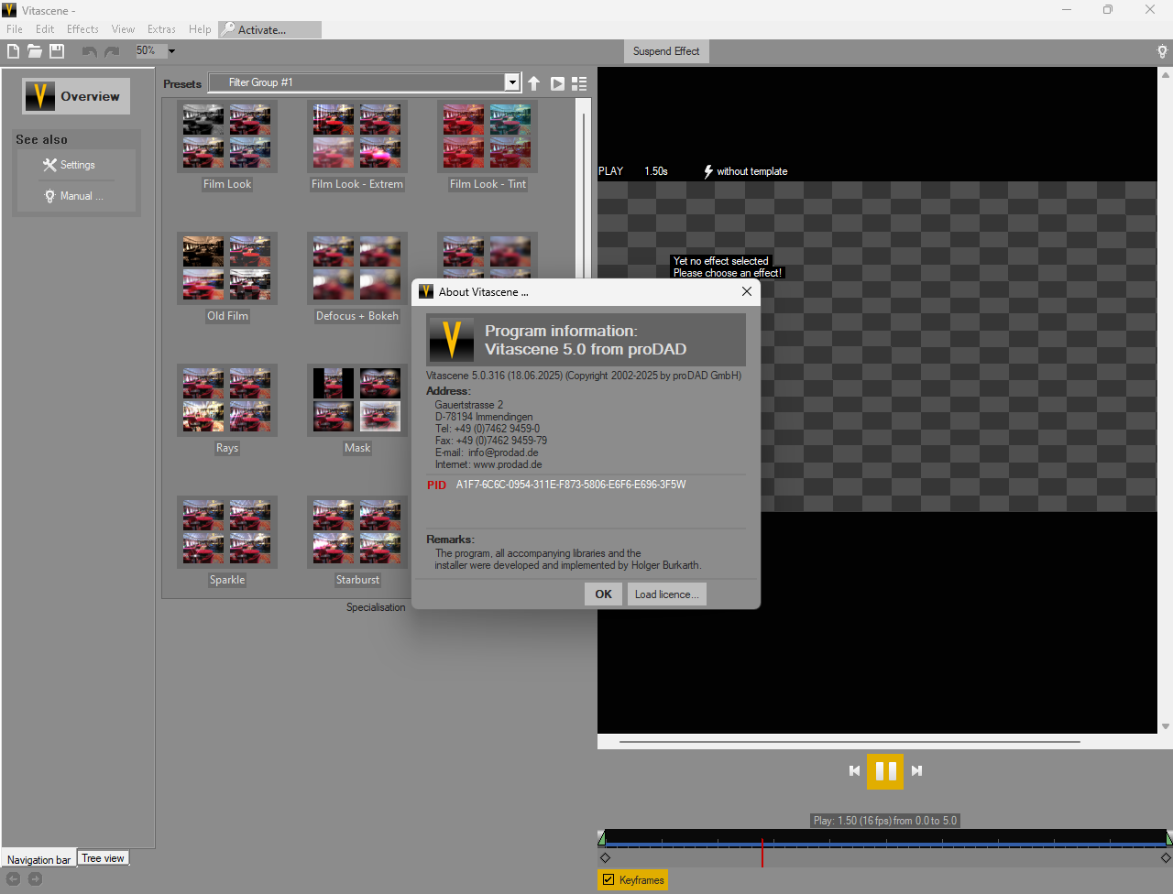The width and height of the screenshot is (1173, 894).
Task: Open the Extras menu
Action: [x=161, y=29]
